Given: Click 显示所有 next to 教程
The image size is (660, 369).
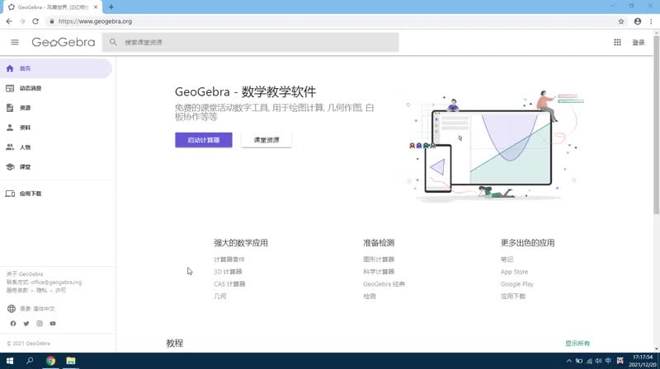Looking at the screenshot, I should pos(577,343).
